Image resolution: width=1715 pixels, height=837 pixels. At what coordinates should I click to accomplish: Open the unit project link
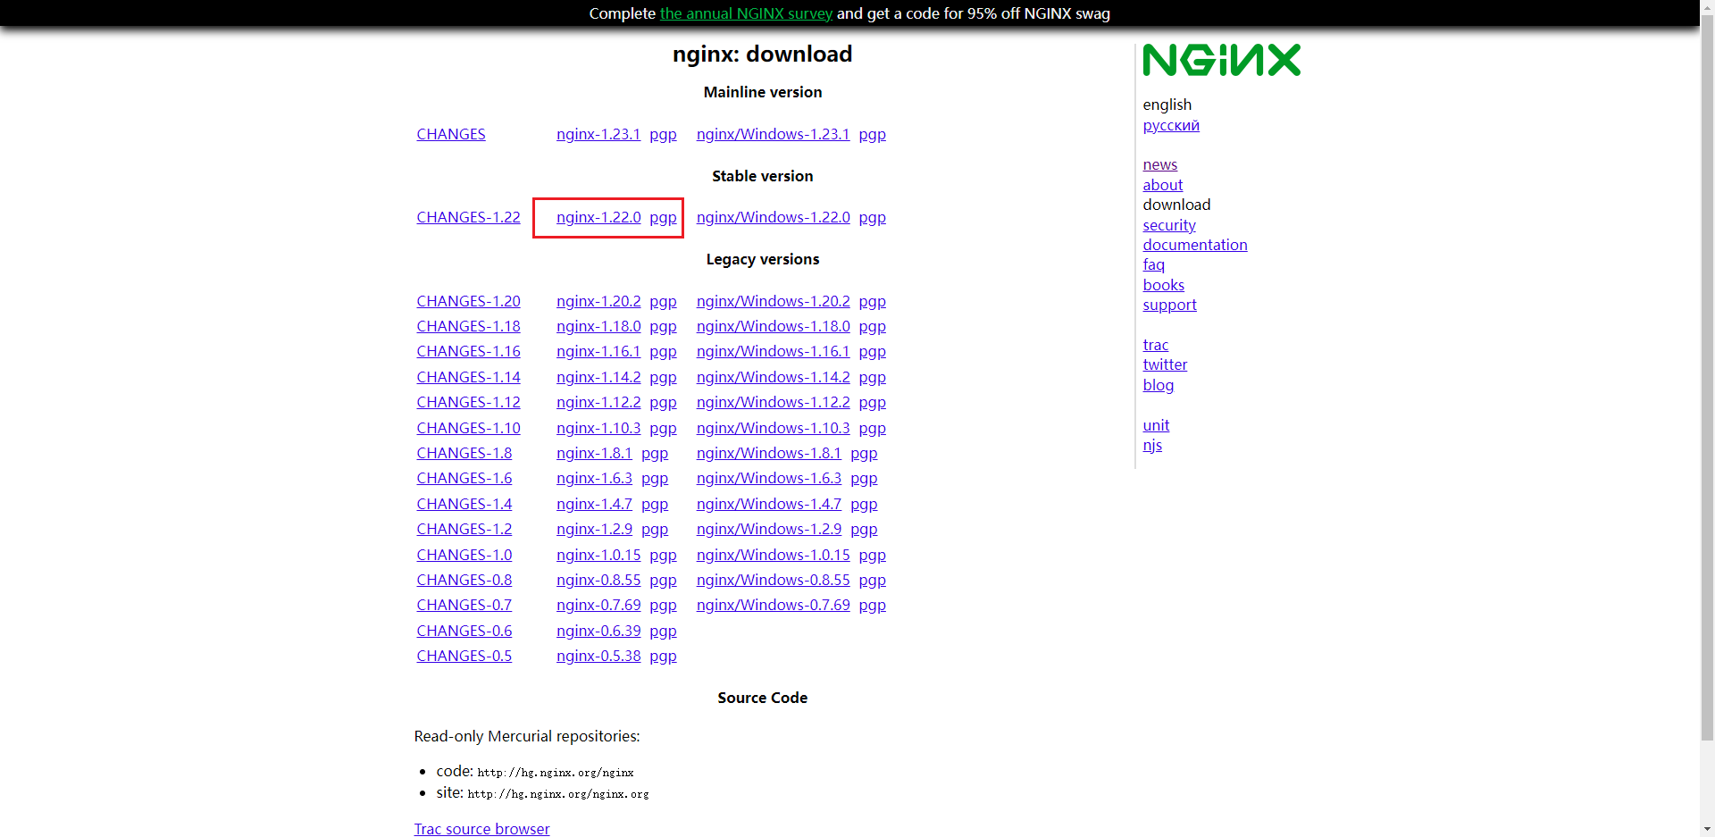pos(1155,425)
